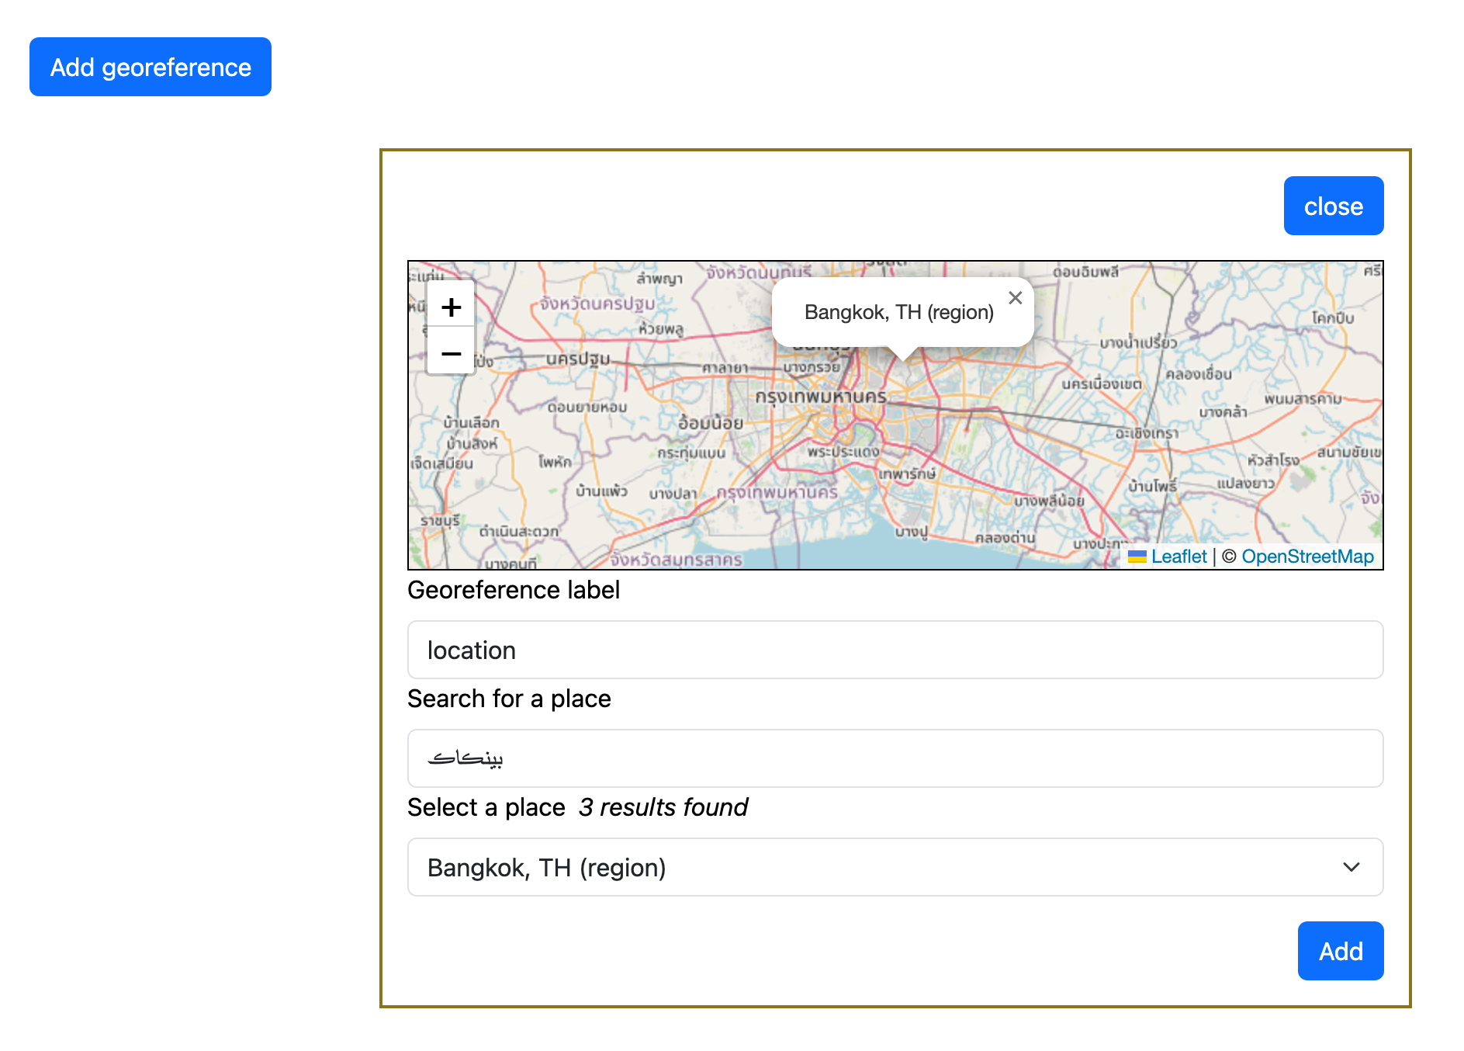Click the อ้อมน้อย label on the map

tap(711, 423)
